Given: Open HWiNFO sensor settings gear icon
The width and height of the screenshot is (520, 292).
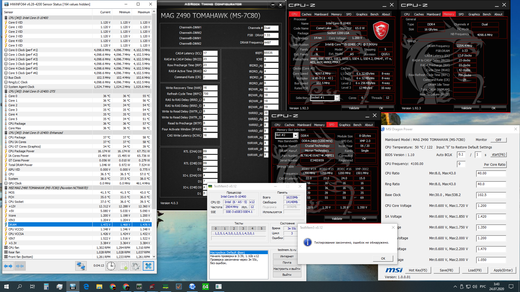Looking at the screenshot, I should (x=135, y=266).
